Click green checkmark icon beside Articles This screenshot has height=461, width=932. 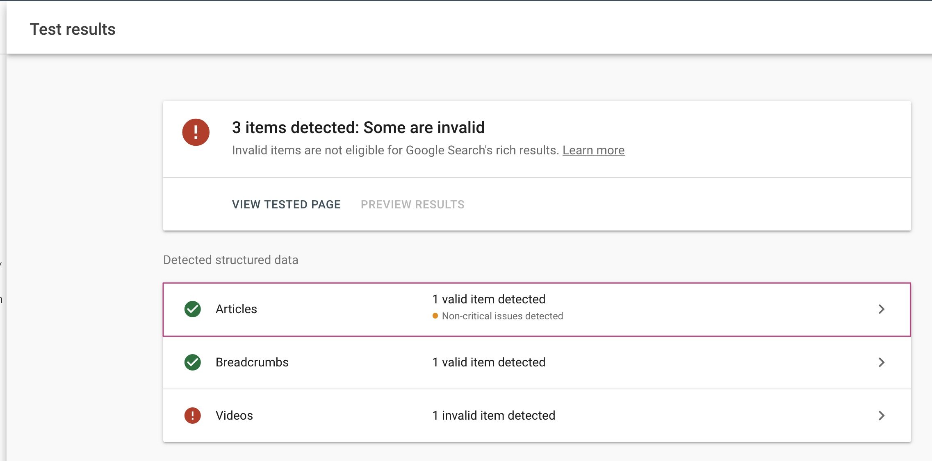click(x=192, y=309)
